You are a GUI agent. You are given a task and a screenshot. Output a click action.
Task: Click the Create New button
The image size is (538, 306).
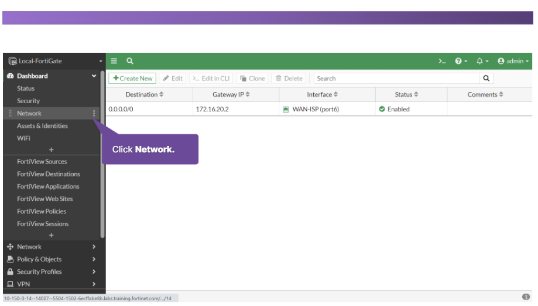pyautogui.click(x=132, y=79)
